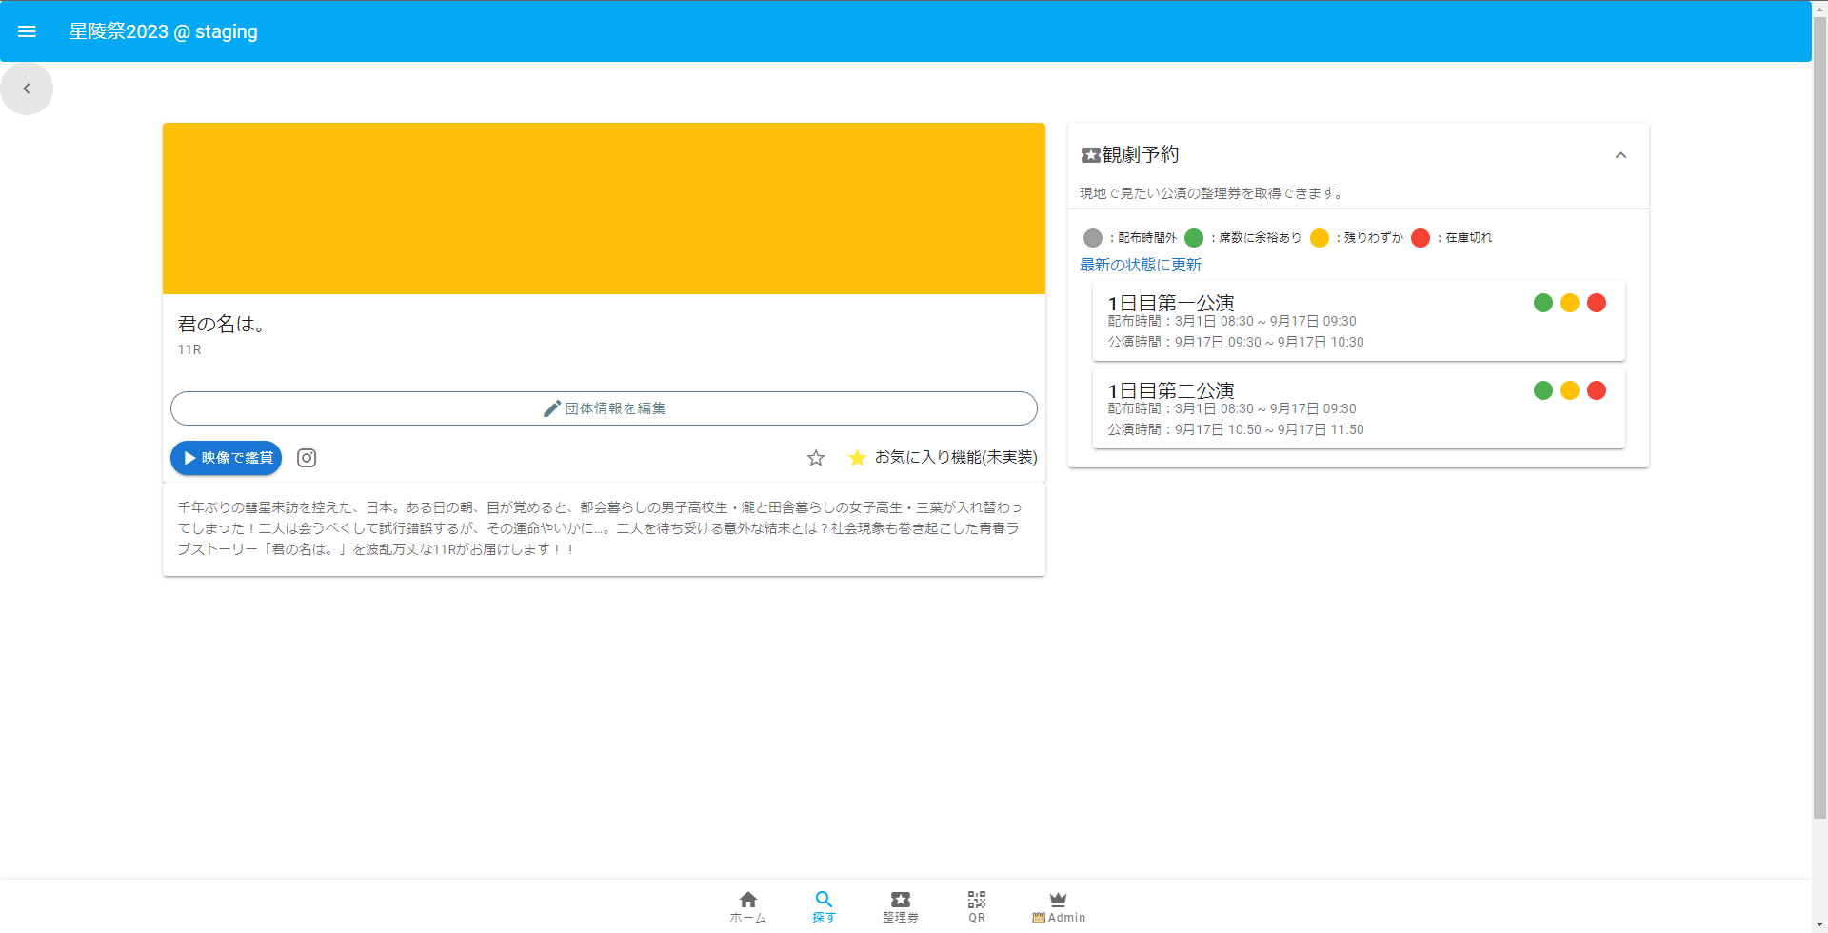This screenshot has height=933, width=1828.
Task: Click 団体情報を編集 button
Action: pyautogui.click(x=604, y=408)
